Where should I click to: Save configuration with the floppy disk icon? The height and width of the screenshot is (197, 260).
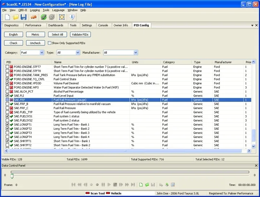(x=23, y=17)
